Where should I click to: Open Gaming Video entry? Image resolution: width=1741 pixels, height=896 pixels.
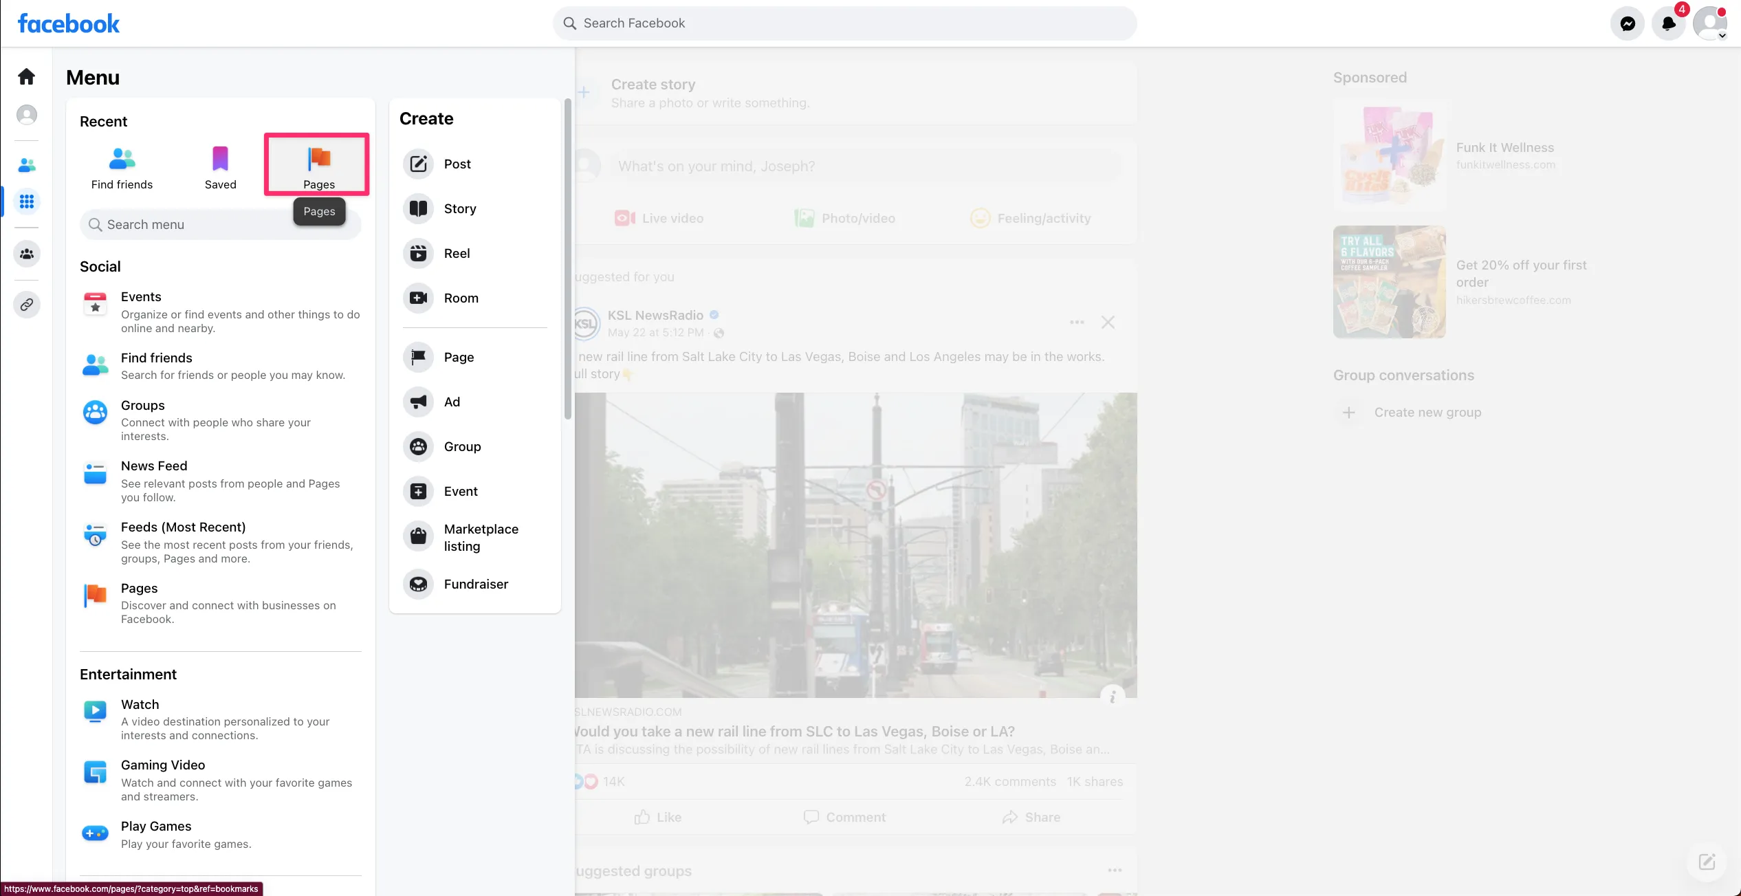pyautogui.click(x=221, y=780)
